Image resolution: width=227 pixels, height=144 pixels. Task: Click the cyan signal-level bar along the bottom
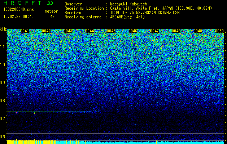point(155,143)
